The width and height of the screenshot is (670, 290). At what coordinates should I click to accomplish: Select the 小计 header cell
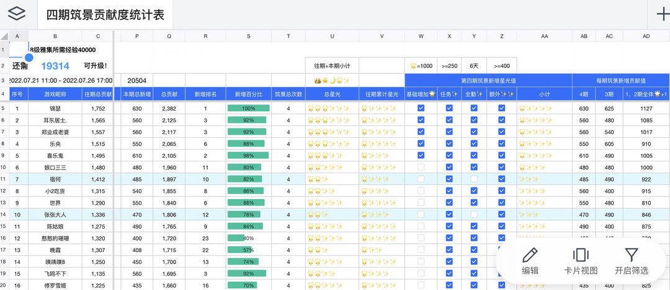[x=545, y=94]
